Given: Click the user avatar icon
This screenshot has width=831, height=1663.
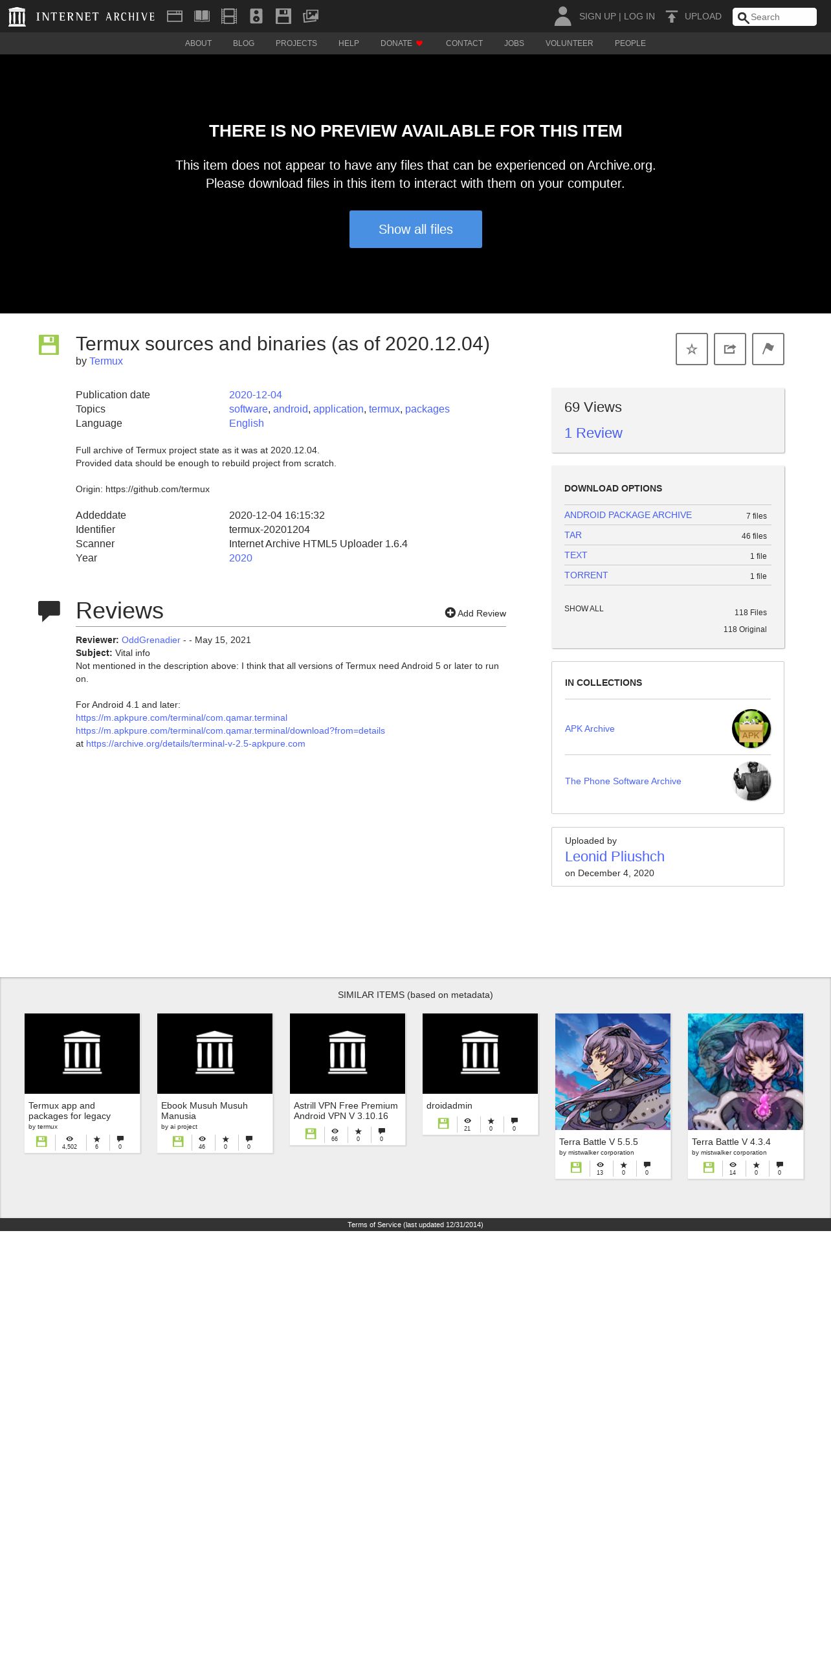Looking at the screenshot, I should (x=563, y=16).
